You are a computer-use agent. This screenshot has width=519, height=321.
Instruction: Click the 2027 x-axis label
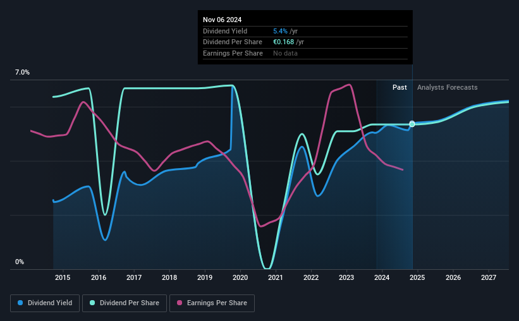tap(489, 277)
